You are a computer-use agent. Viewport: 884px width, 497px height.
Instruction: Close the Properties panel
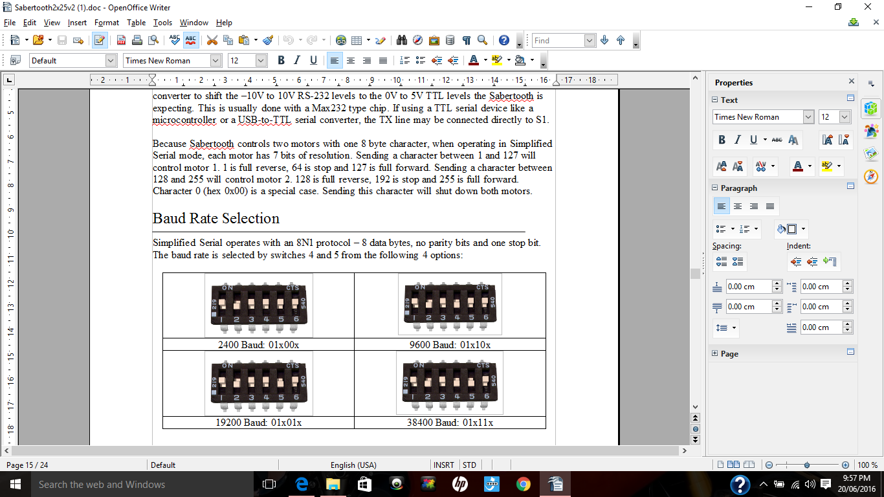point(852,82)
